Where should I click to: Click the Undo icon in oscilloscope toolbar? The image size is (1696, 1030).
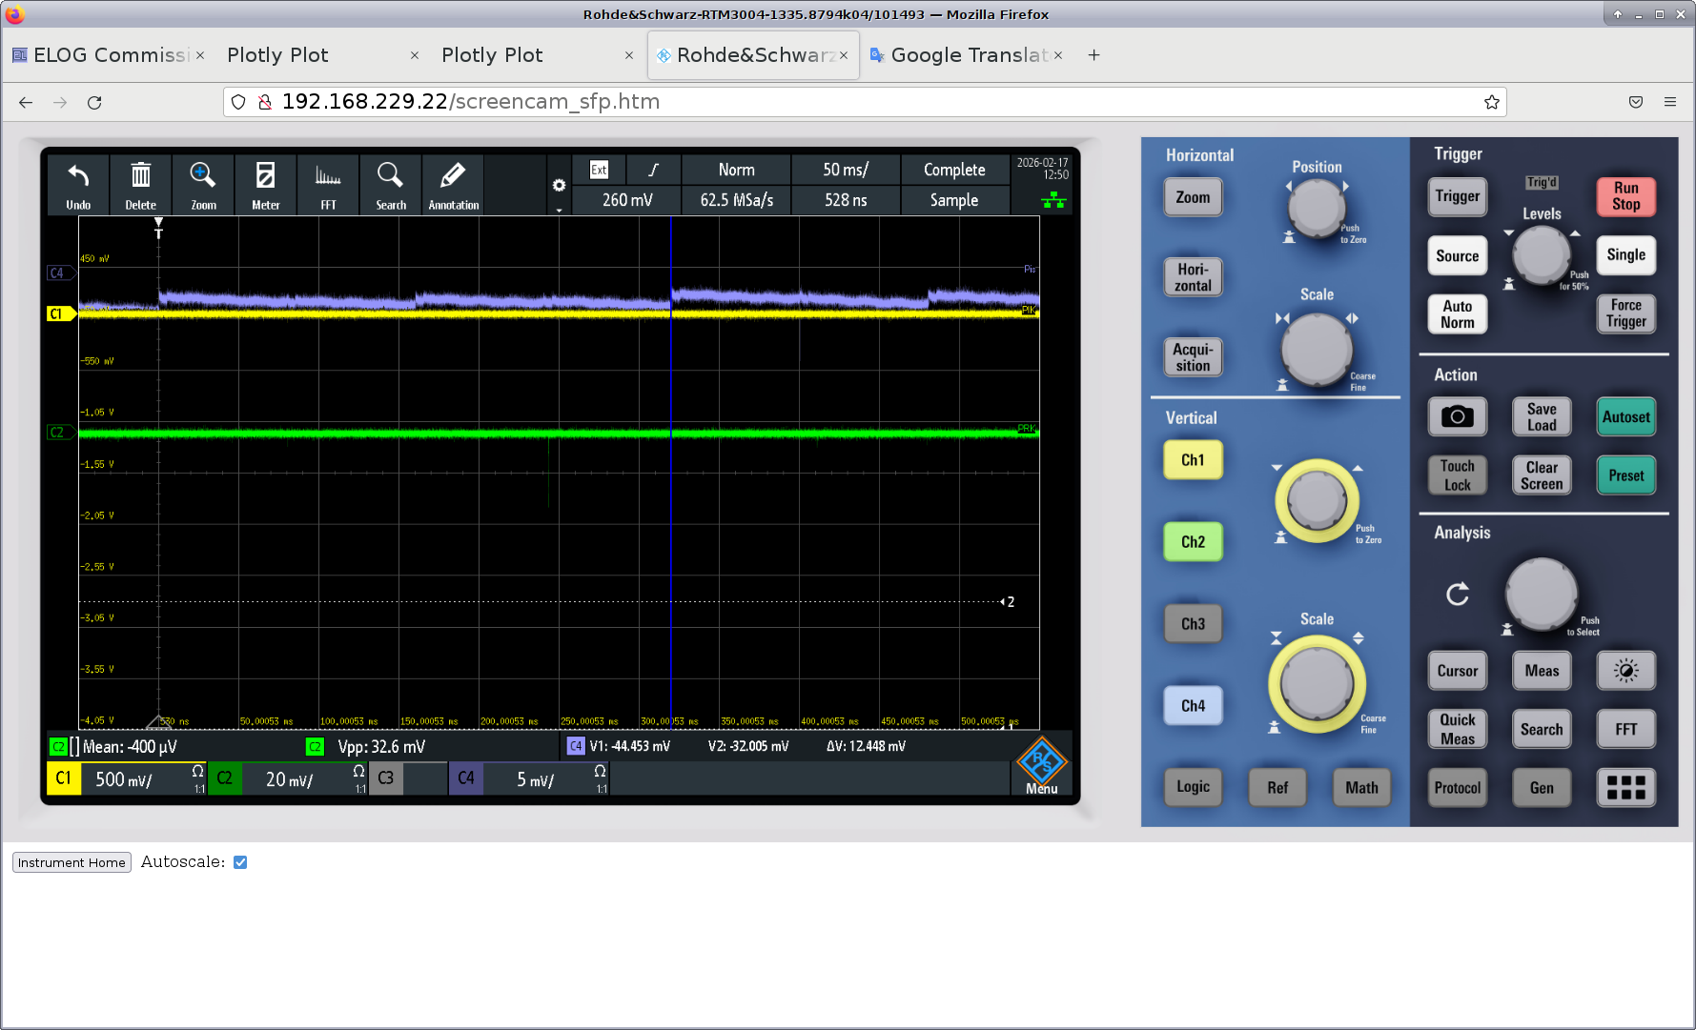[78, 185]
